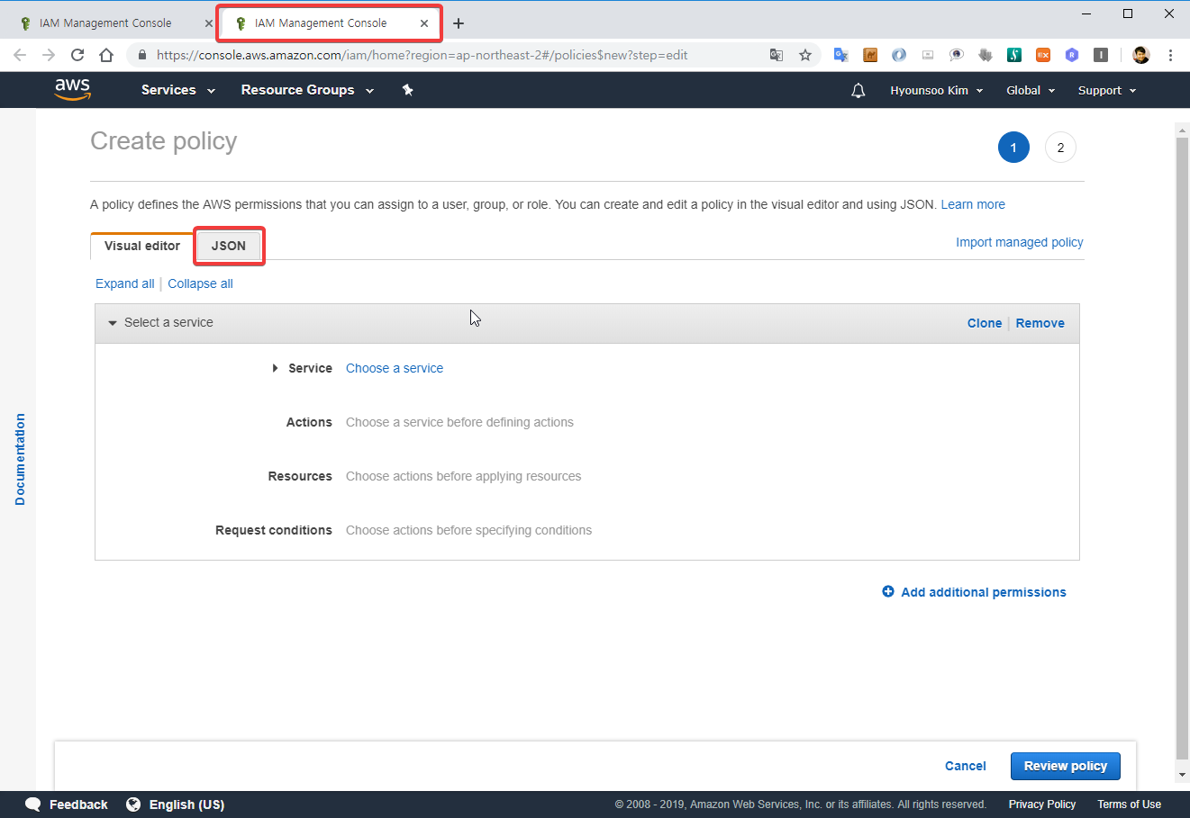Go to step 2 indicator
Image resolution: width=1190 pixels, height=818 pixels.
click(1060, 148)
